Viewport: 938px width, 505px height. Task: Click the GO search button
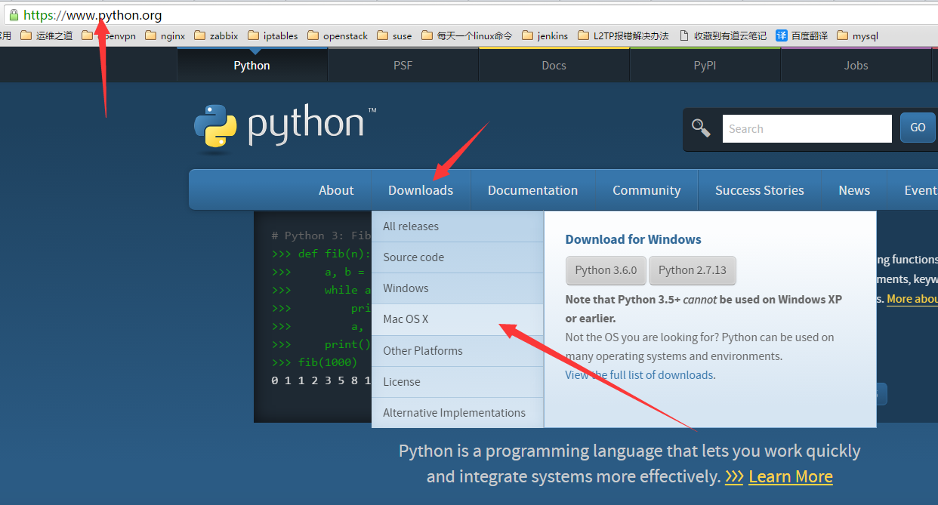(918, 128)
